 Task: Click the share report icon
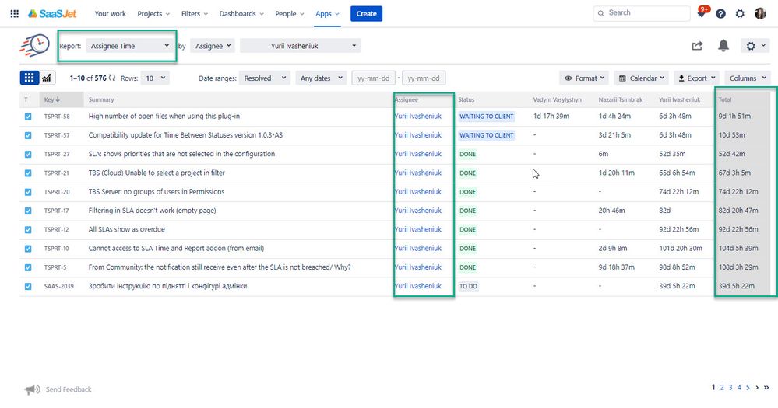(697, 46)
